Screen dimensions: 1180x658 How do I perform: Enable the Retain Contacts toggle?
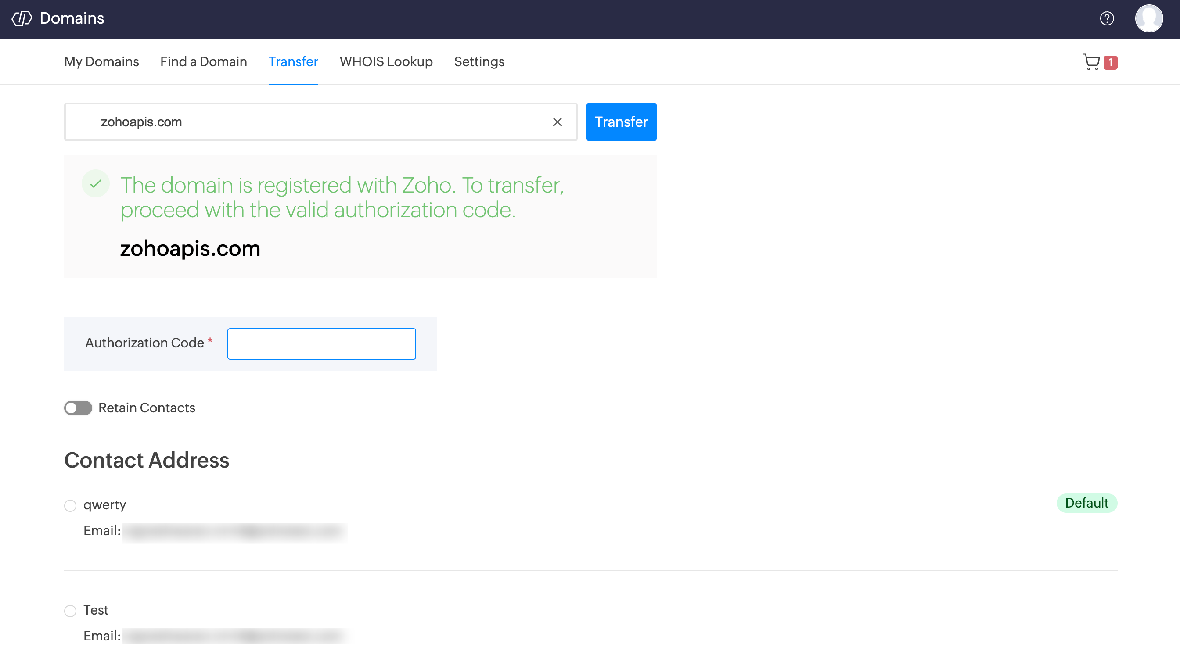78,408
